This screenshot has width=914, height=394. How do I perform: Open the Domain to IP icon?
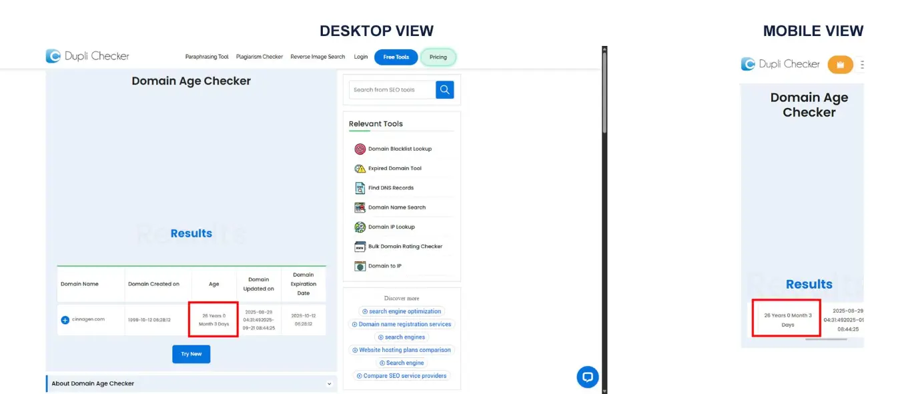[360, 266]
